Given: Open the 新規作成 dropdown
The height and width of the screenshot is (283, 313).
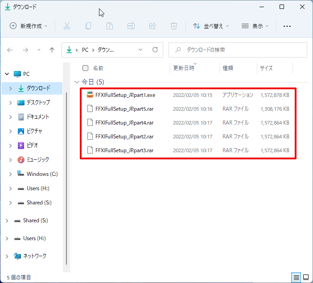Looking at the screenshot, I should [29, 26].
